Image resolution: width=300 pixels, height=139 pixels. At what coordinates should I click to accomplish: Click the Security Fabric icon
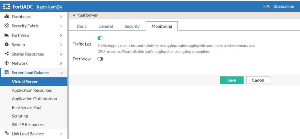click(x=6, y=26)
